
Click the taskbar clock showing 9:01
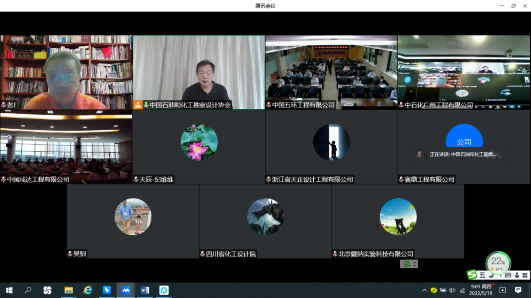[x=481, y=290]
